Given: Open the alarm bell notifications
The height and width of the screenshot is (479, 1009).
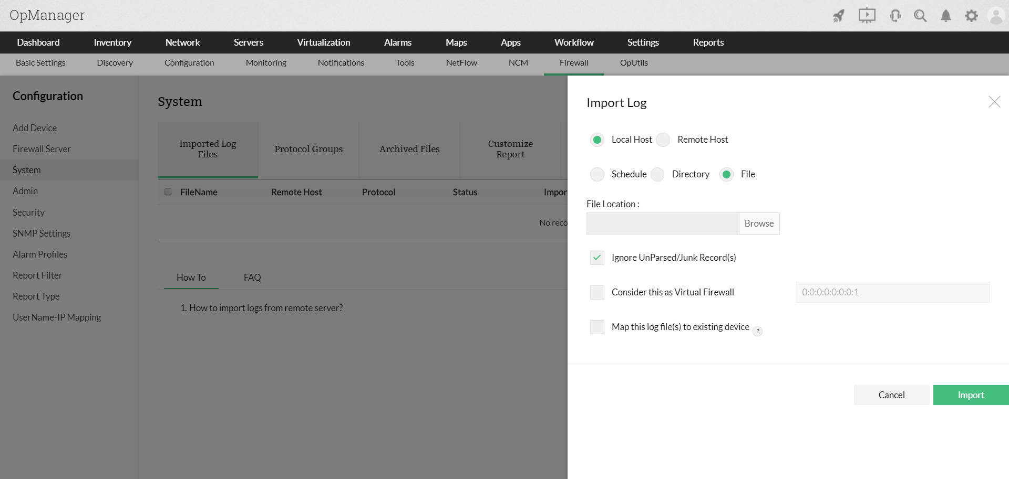Looking at the screenshot, I should pyautogui.click(x=946, y=16).
